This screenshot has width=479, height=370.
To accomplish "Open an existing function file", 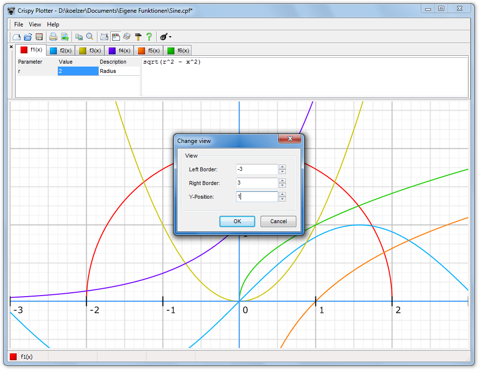I will click(28, 37).
